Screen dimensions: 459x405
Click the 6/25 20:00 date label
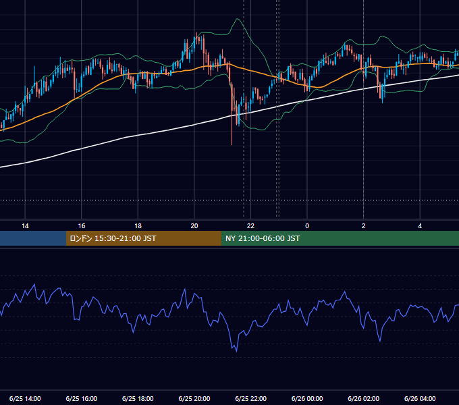[x=194, y=398]
